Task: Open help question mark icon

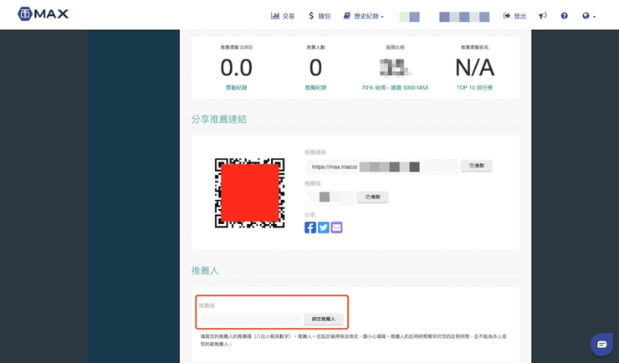Action: (564, 16)
